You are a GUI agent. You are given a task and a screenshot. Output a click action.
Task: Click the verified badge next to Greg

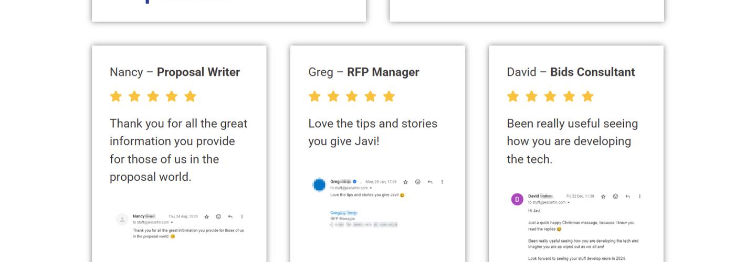[x=355, y=182]
